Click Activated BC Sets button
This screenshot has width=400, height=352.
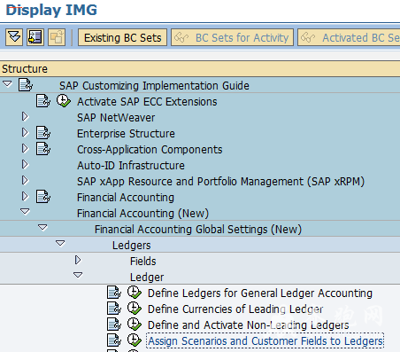coord(349,37)
